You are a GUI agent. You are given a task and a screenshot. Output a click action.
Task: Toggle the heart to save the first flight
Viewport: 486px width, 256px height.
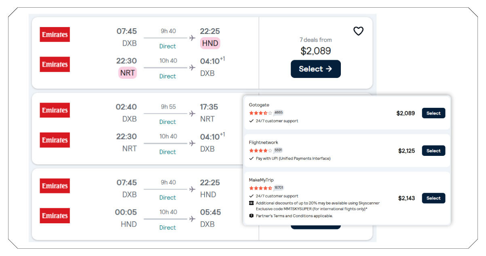(359, 31)
